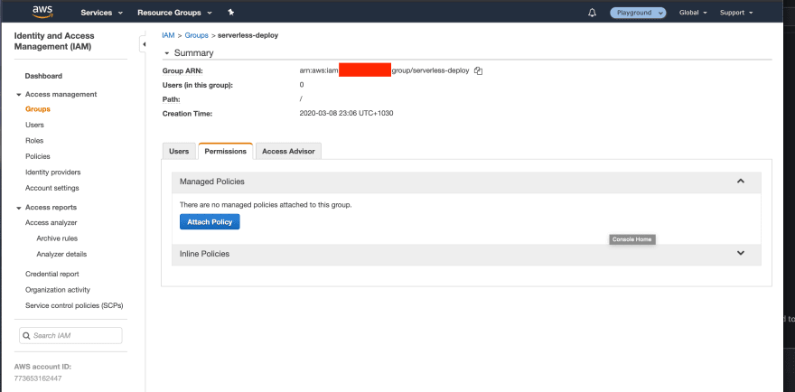This screenshot has height=392, width=795.
Task: Open the Playground account menu
Action: pos(638,13)
